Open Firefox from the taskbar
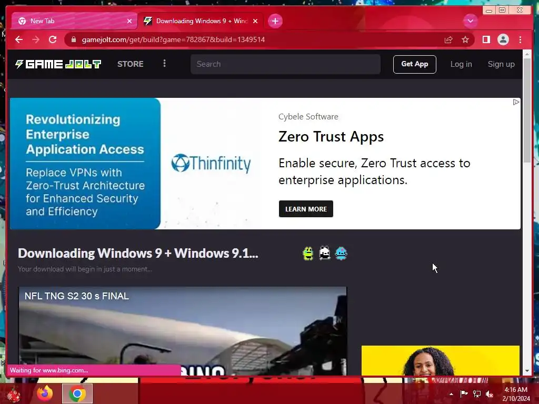The height and width of the screenshot is (404, 539). [45, 393]
